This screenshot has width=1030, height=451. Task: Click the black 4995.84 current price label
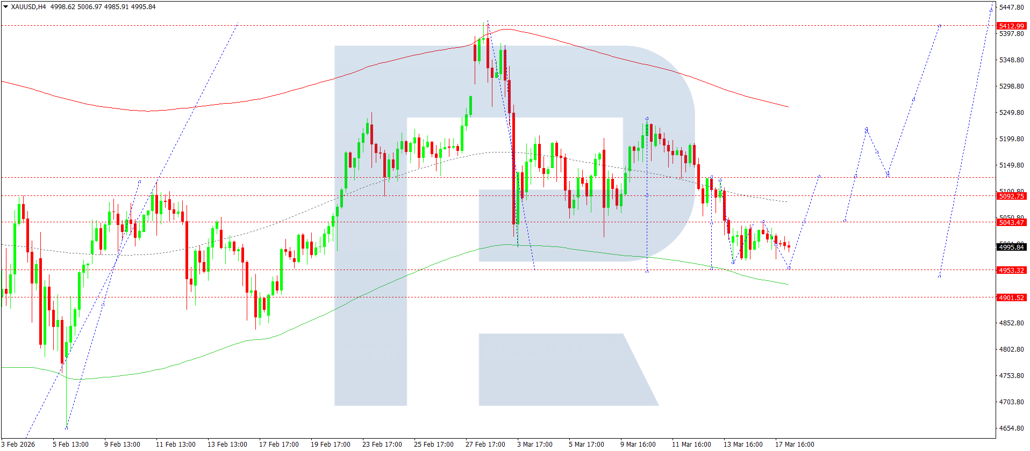pyautogui.click(x=1011, y=247)
